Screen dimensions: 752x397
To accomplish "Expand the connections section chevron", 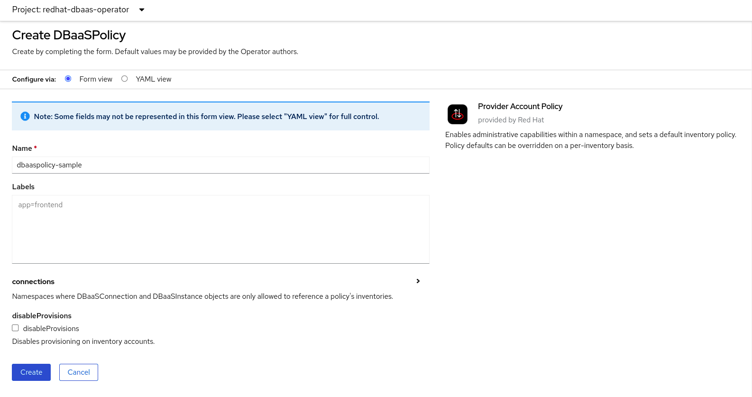I will click(x=418, y=281).
